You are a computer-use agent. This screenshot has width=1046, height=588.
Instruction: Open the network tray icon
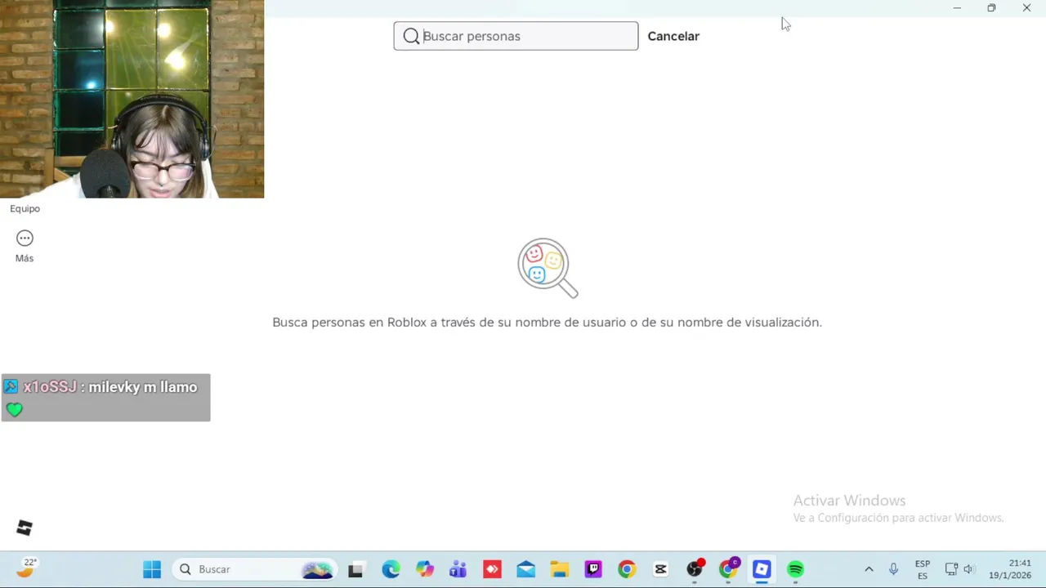pos(951,569)
